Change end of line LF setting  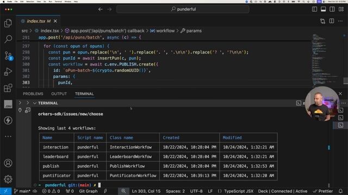pos(210,191)
